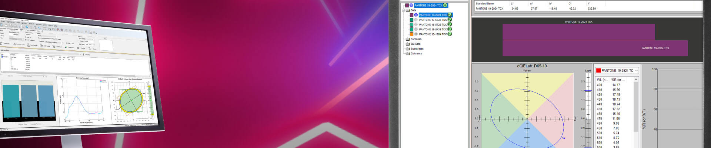Open the Substrates folder in the tree

point(415,49)
